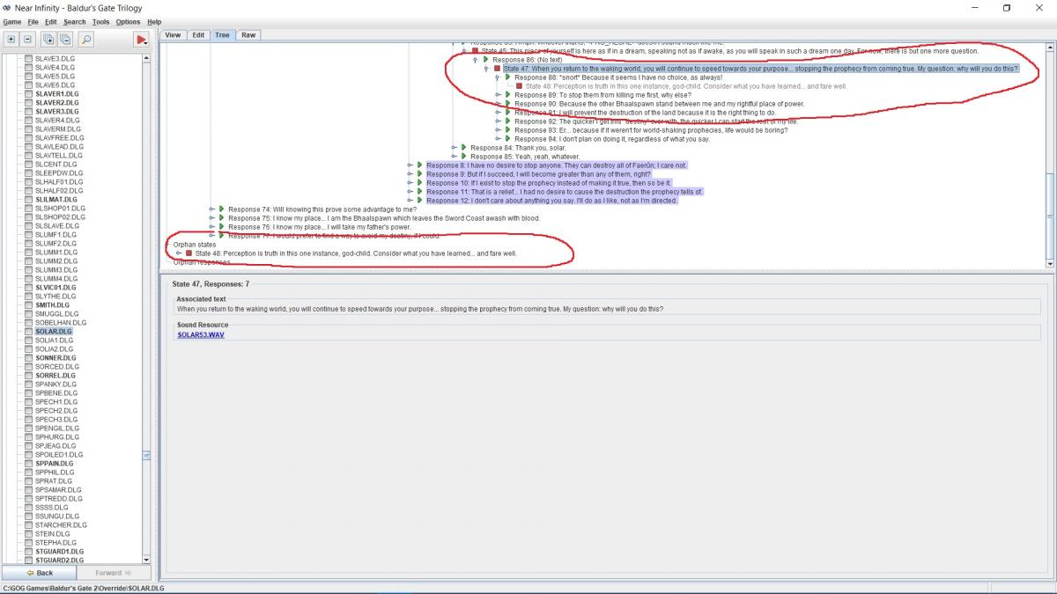Click the Back navigation button
The height and width of the screenshot is (594, 1057).
[x=40, y=573]
